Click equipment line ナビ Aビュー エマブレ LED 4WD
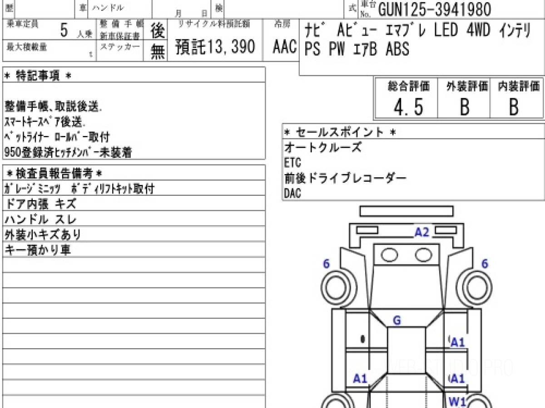 pyautogui.click(x=418, y=31)
